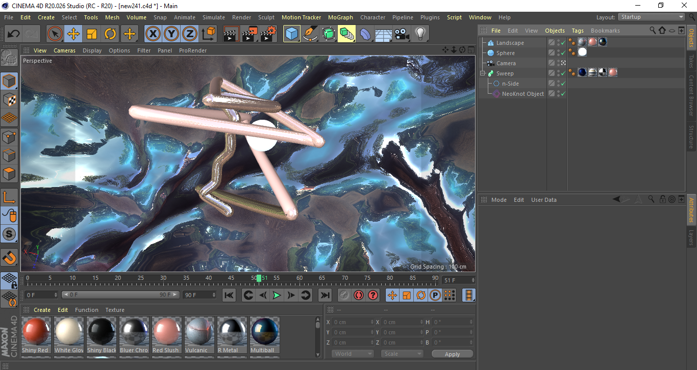Click the Autokeying button

click(x=359, y=295)
